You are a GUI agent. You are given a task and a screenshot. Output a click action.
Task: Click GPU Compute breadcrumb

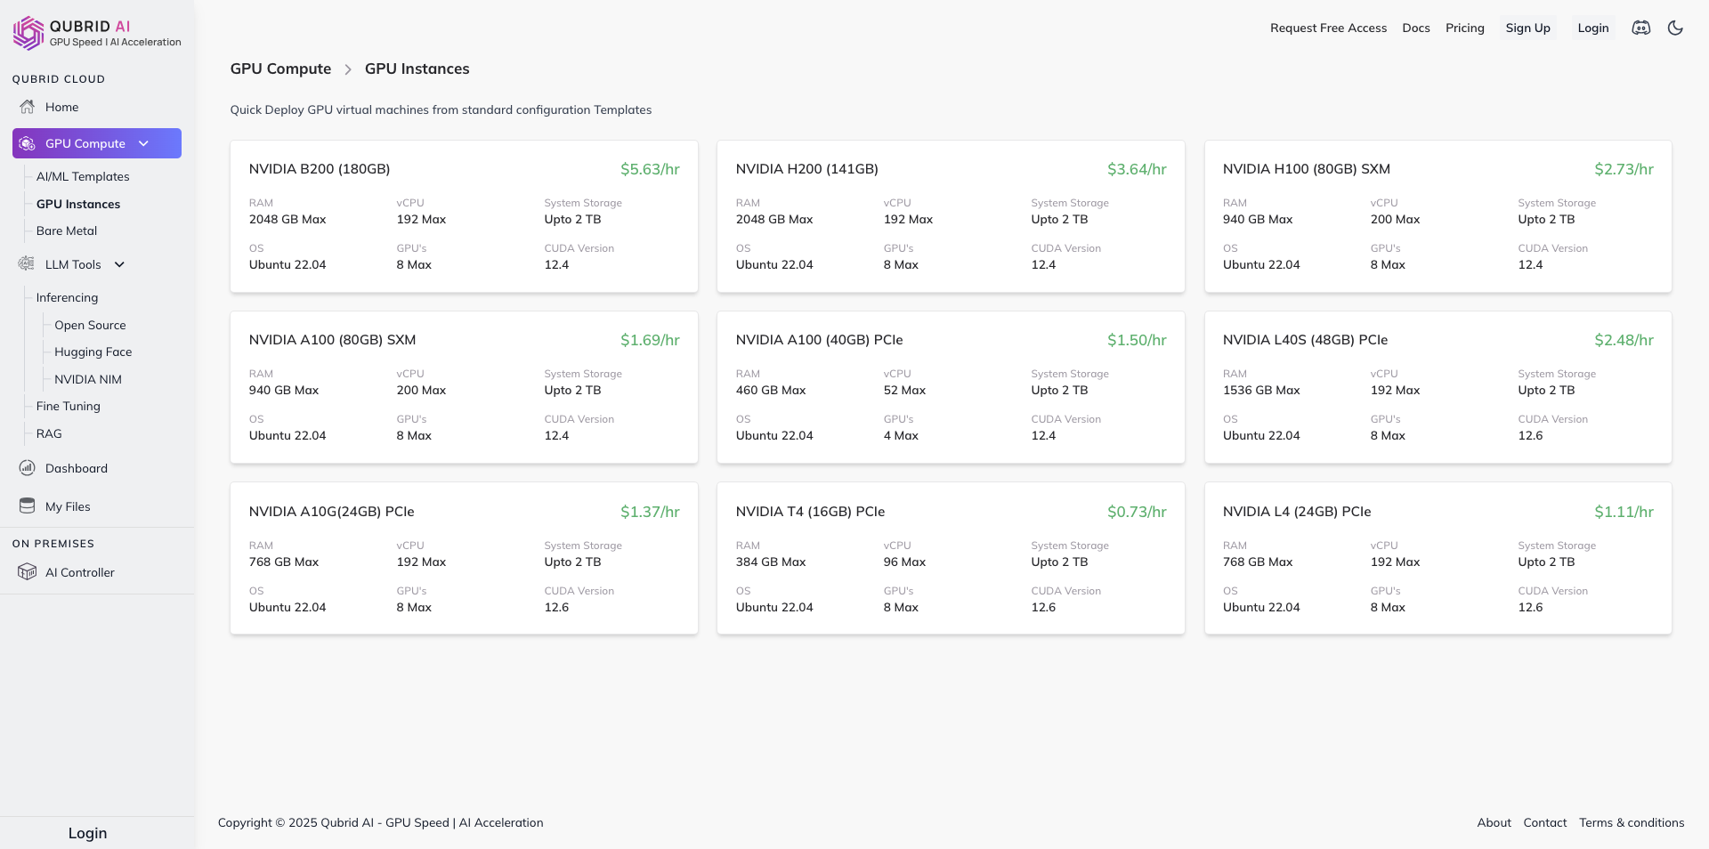(280, 69)
